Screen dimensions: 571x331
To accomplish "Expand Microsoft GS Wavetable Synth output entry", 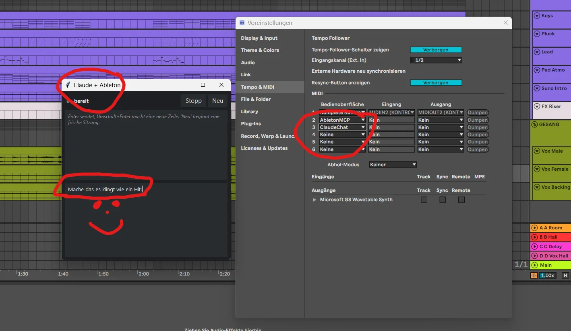I will (x=314, y=200).
